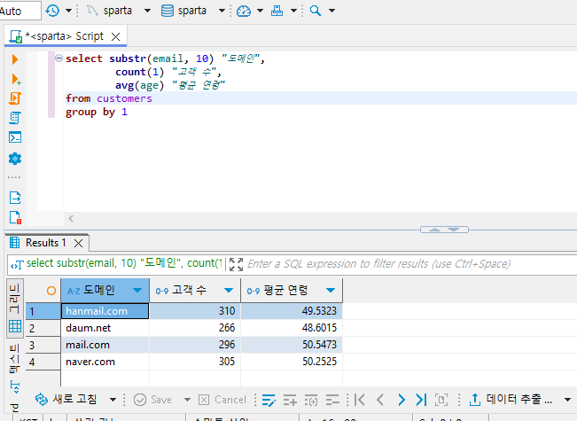Screen dimensions: 577x421
Task: Click the delete row icon
Action: click(332, 400)
